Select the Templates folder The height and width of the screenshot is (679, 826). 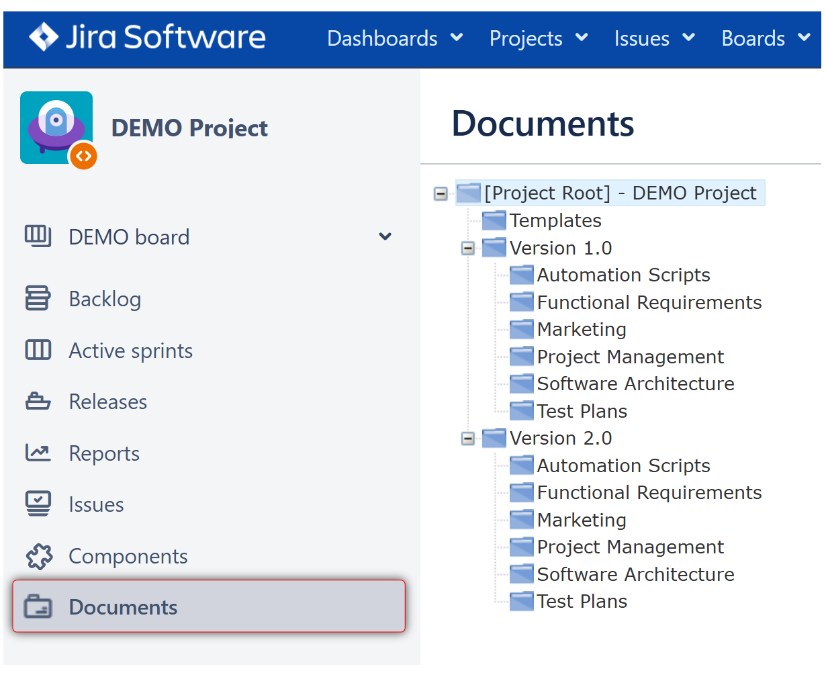point(556,220)
